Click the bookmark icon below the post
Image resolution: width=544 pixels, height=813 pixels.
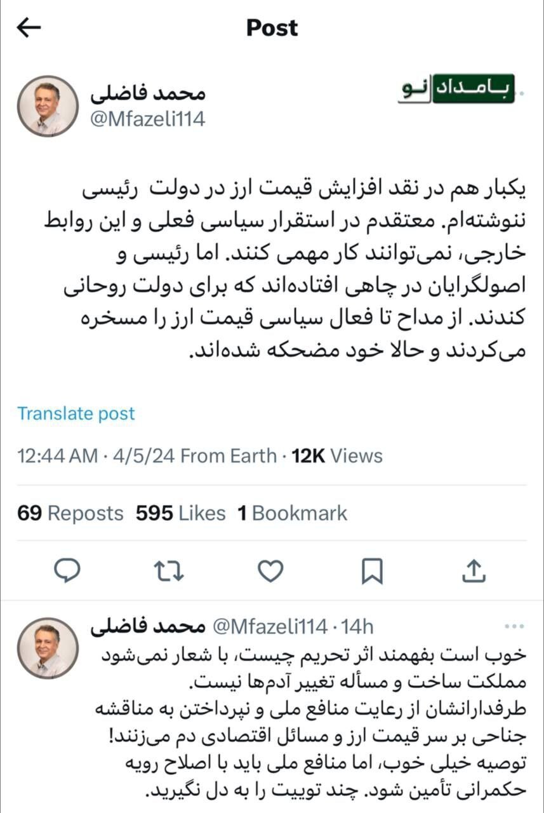(x=373, y=571)
